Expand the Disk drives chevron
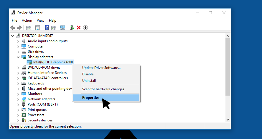262x139 pixels. tap(18, 52)
